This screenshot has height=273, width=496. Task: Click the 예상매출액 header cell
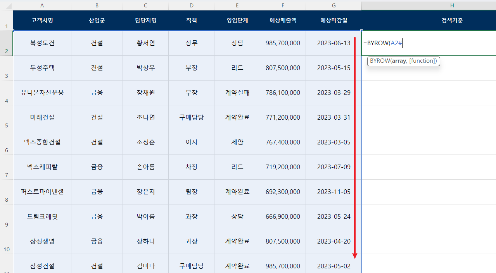[x=283, y=20]
